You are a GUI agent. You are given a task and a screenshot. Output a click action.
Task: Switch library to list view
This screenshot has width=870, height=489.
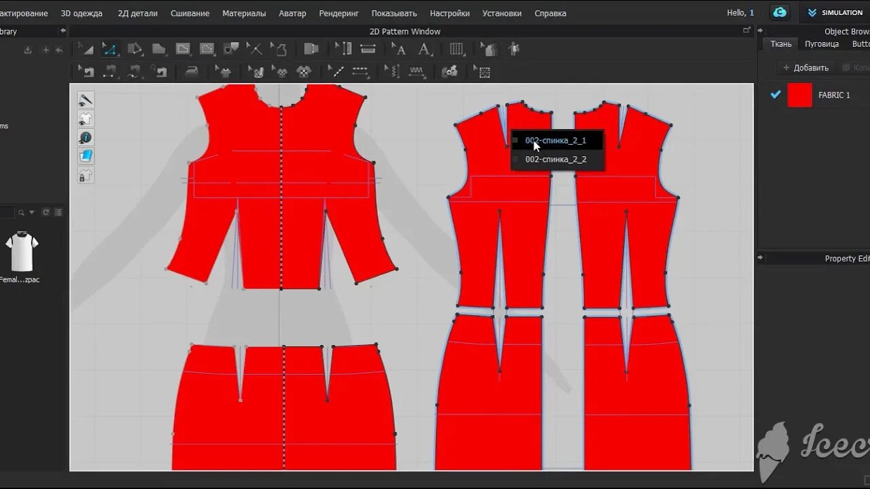click(x=58, y=213)
